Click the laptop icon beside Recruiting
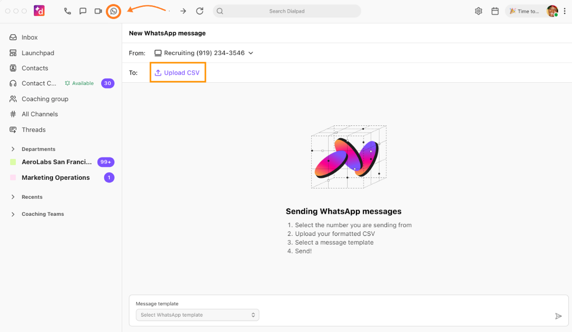This screenshot has width=572, height=332. pyautogui.click(x=158, y=53)
